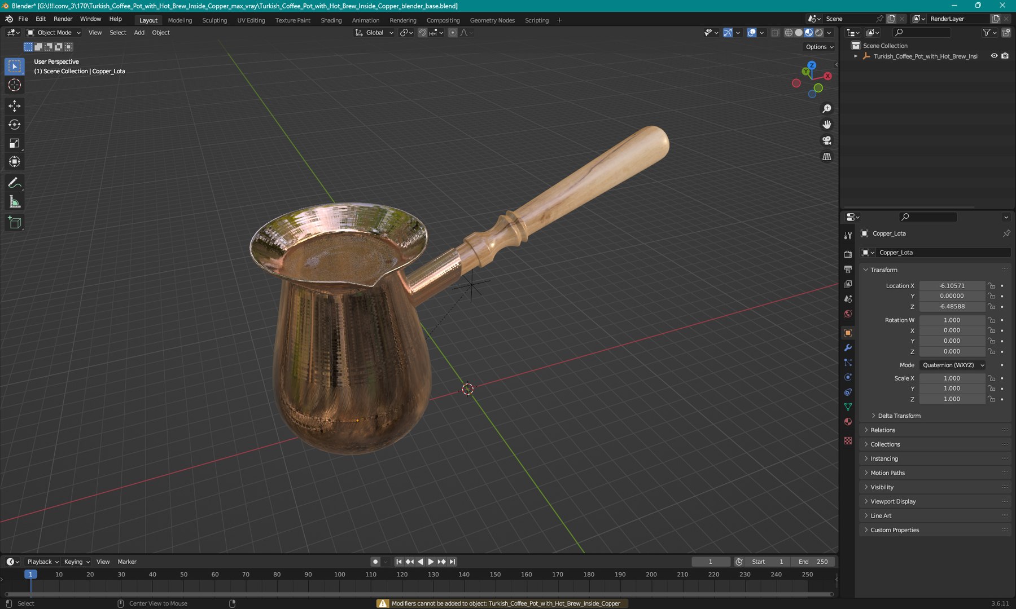This screenshot has height=609, width=1016.
Task: Toggle lock for Rotation W
Action: 992,320
